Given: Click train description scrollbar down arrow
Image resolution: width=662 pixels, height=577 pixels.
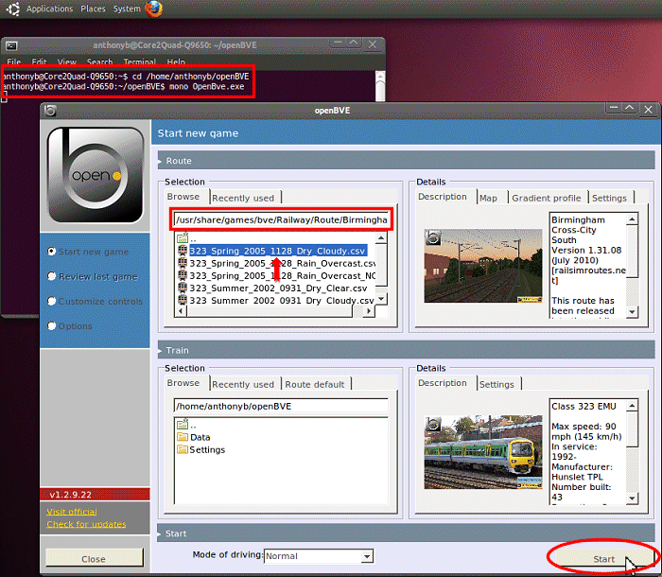Looking at the screenshot, I should pos(632,498).
